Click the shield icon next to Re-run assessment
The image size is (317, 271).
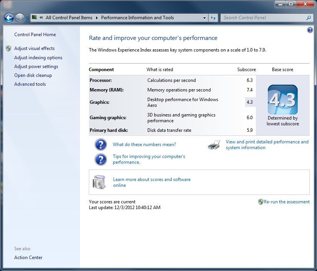coord(261,202)
